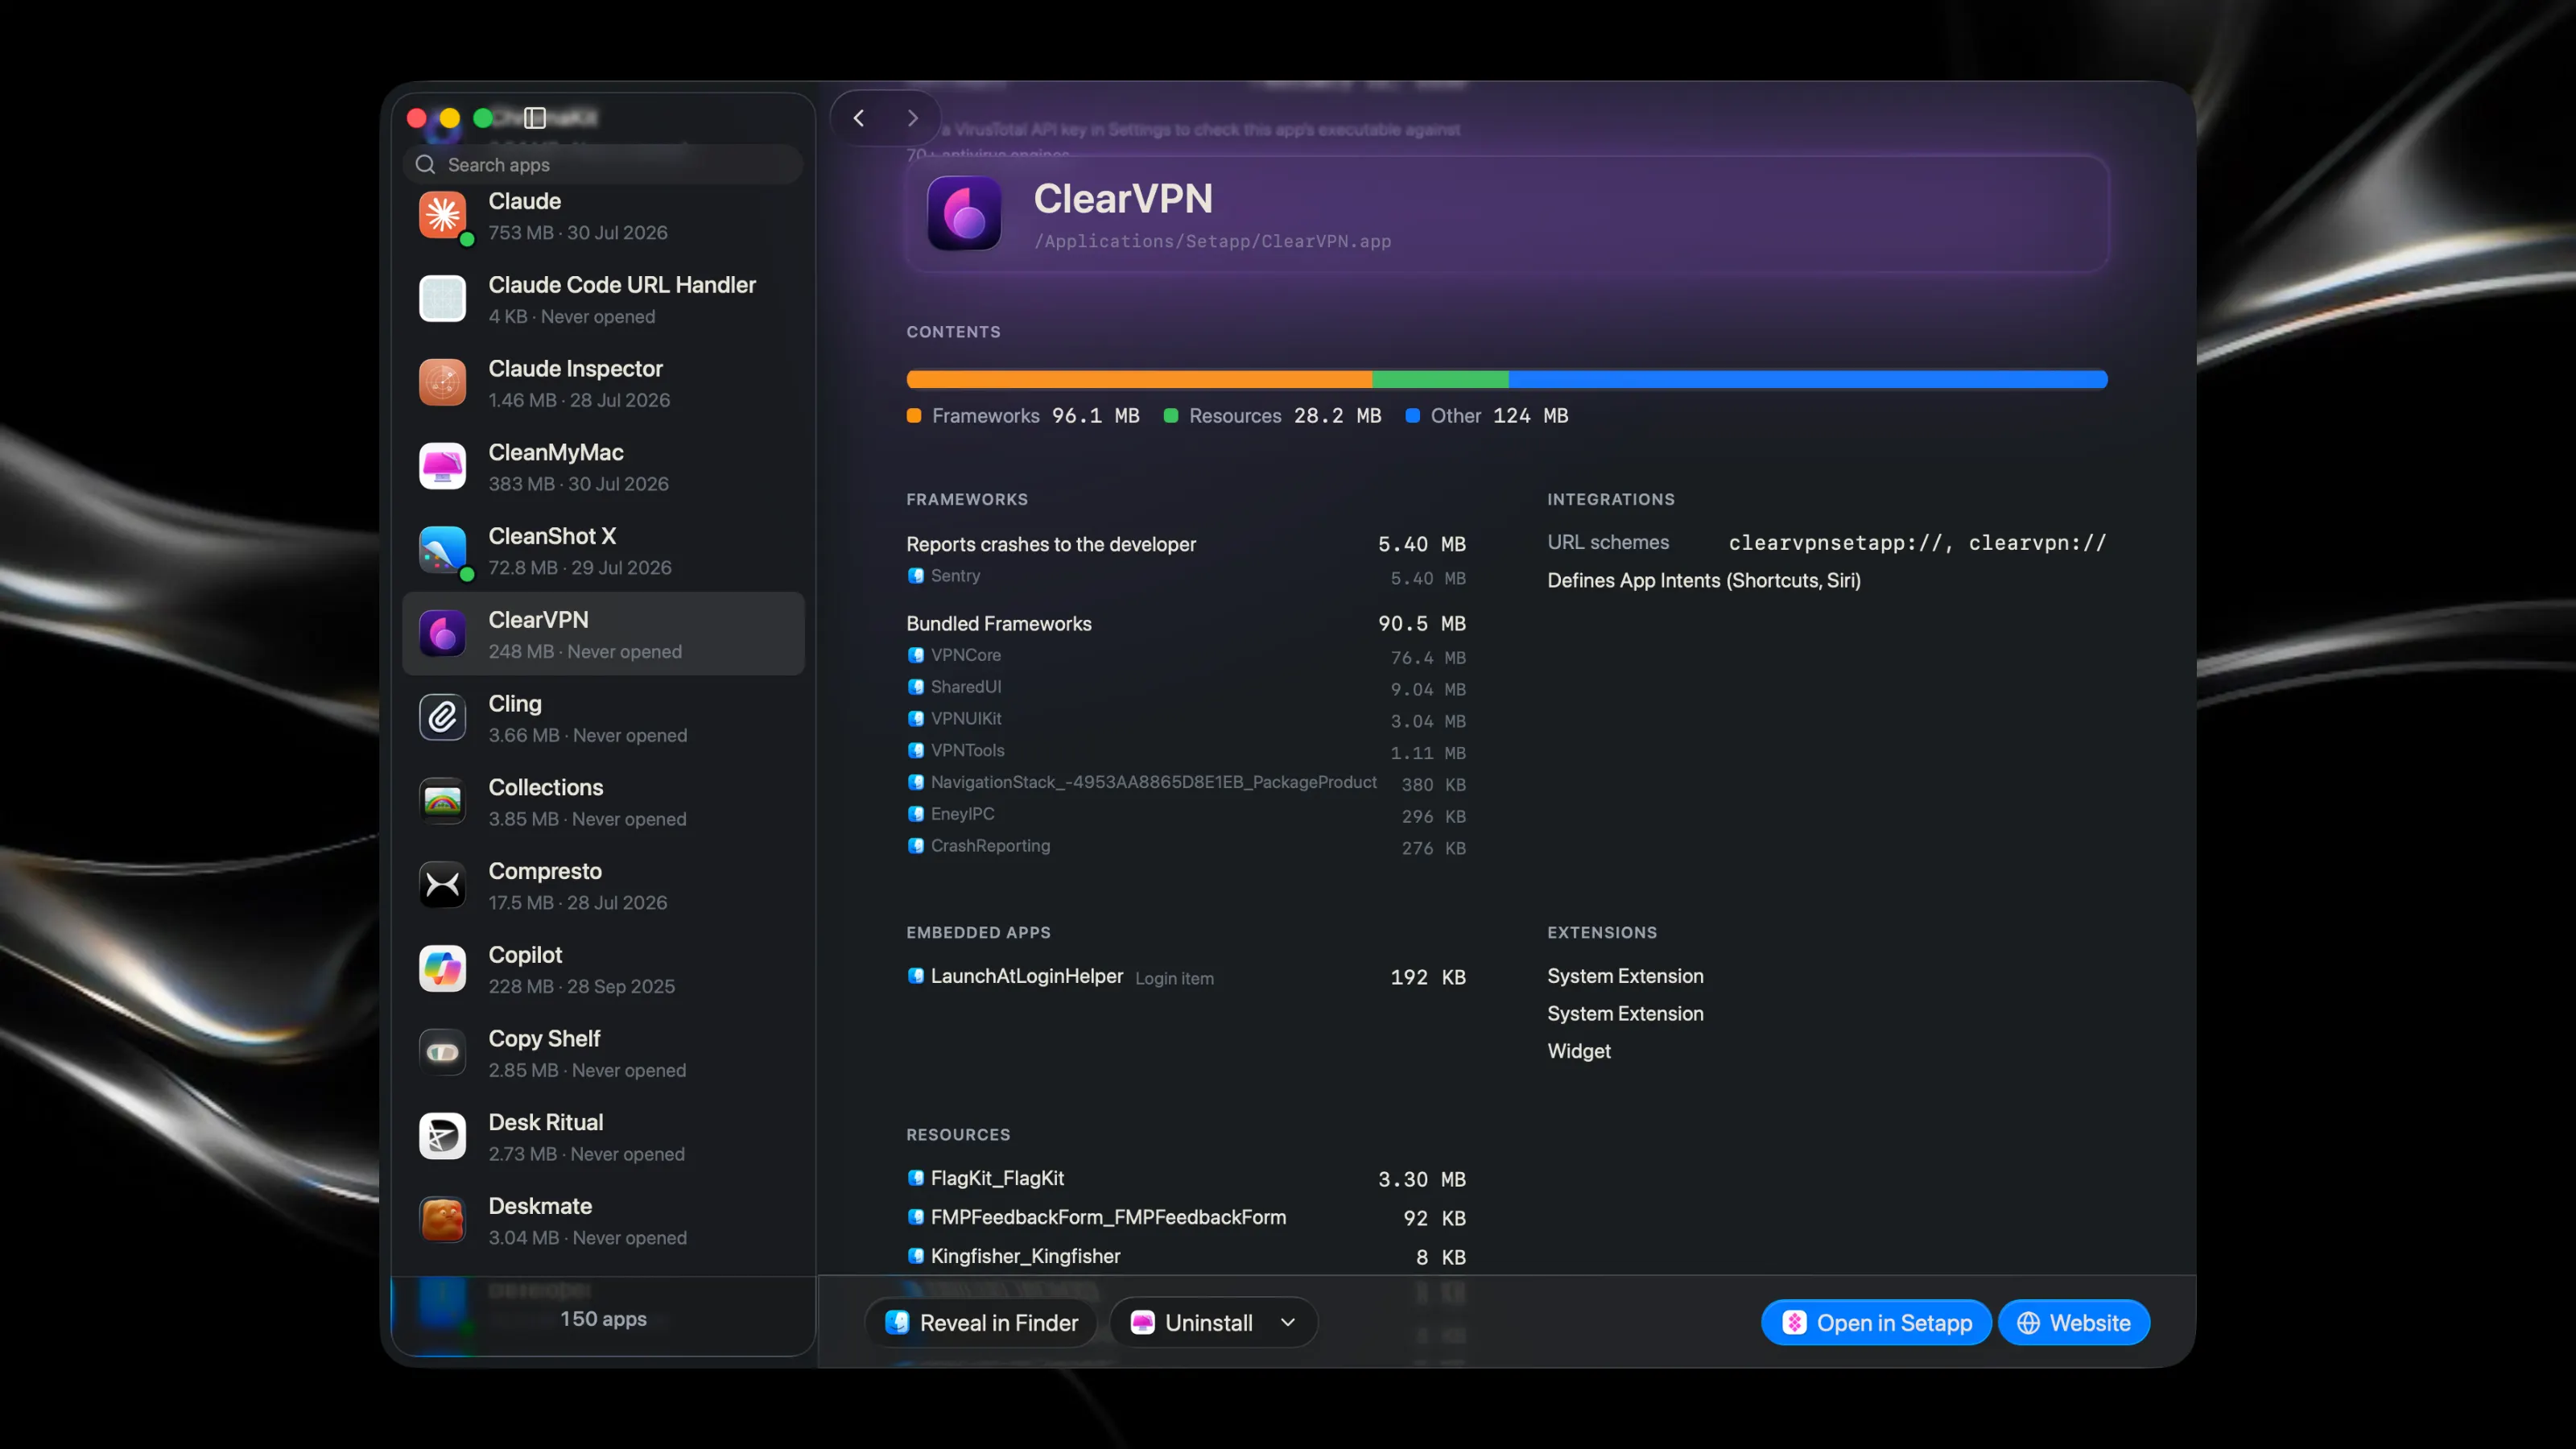Select Claude in the app list

tap(603, 216)
